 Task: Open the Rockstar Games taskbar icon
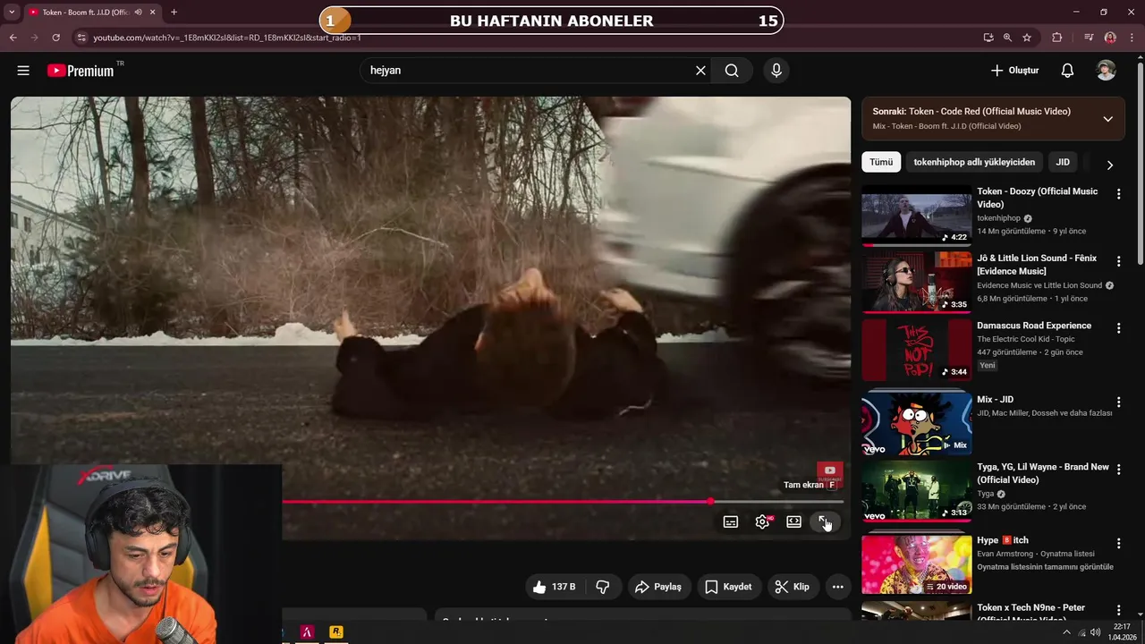point(336,631)
